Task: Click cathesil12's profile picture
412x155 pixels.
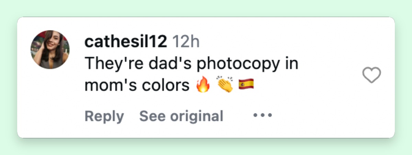Action: coord(50,50)
